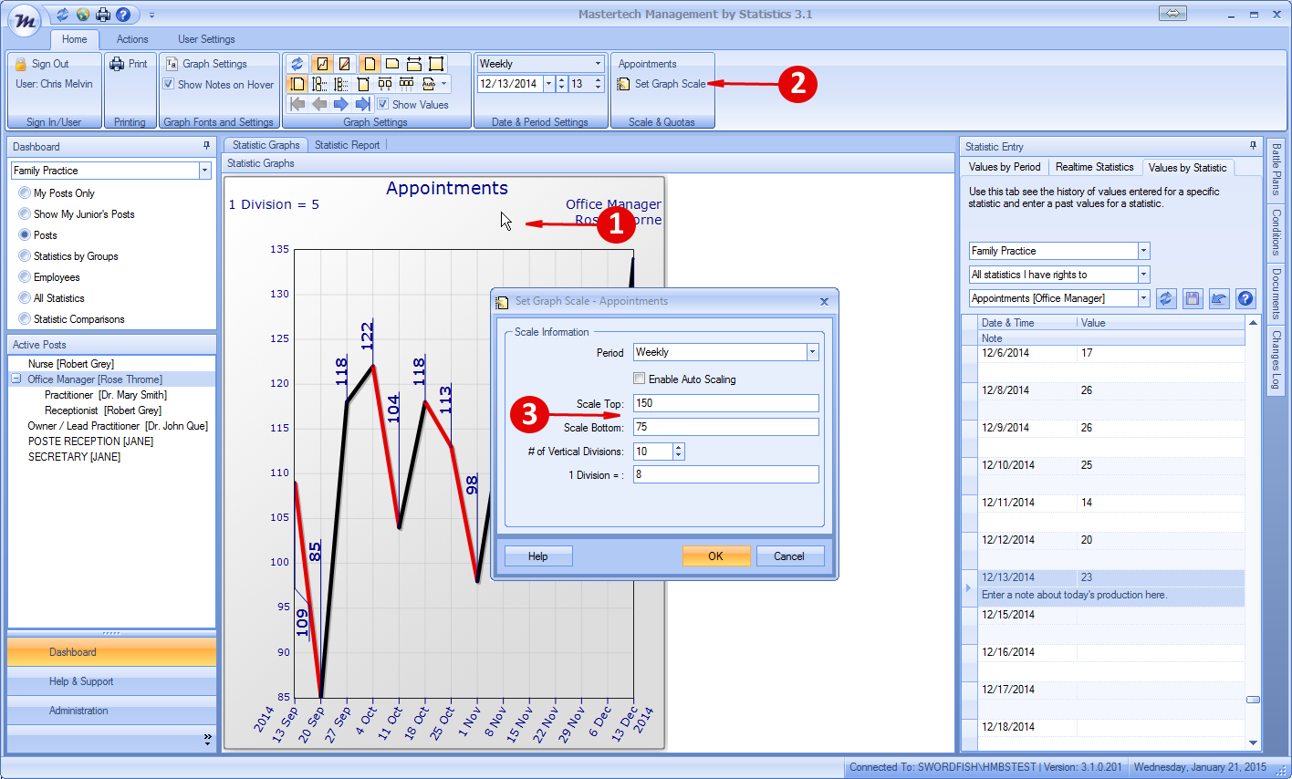This screenshot has height=779, width=1292.
Task: Select Statistics by Groups radio button
Action: tap(25, 256)
